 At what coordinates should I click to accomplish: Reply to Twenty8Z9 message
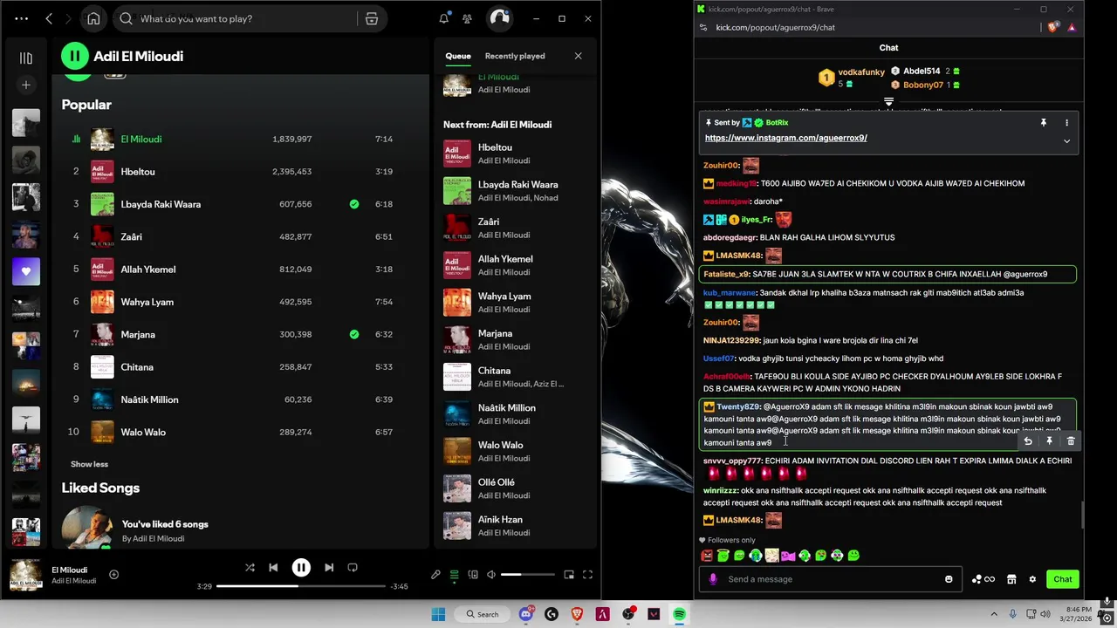(x=1028, y=441)
